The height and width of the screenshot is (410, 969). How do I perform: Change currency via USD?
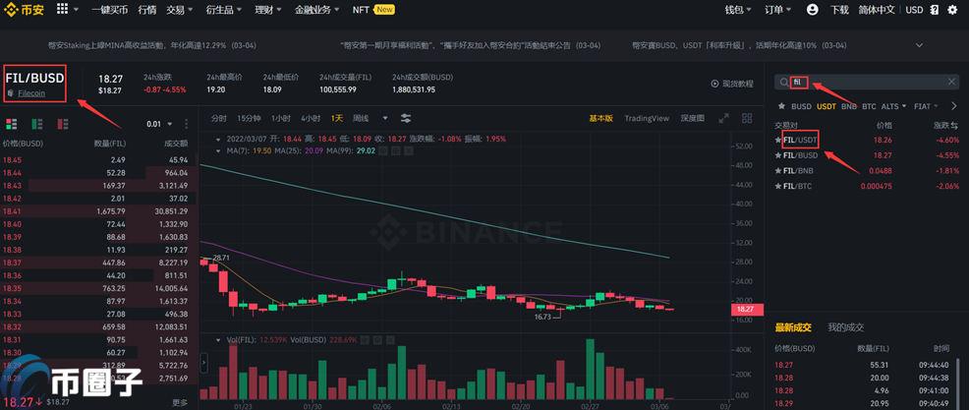click(x=915, y=10)
